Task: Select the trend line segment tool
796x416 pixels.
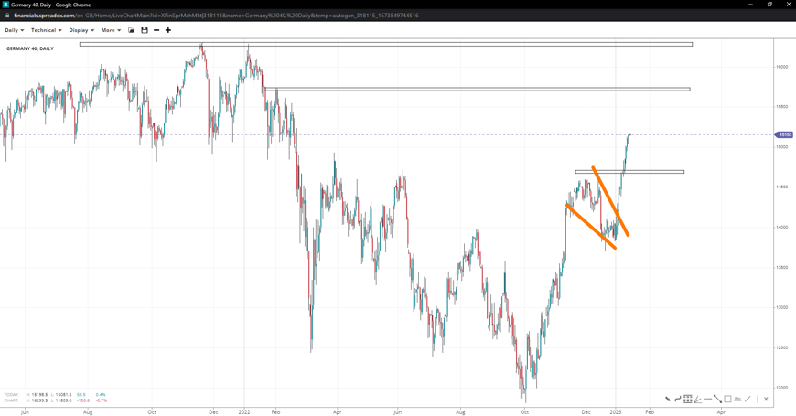Action: pyautogui.click(x=717, y=400)
